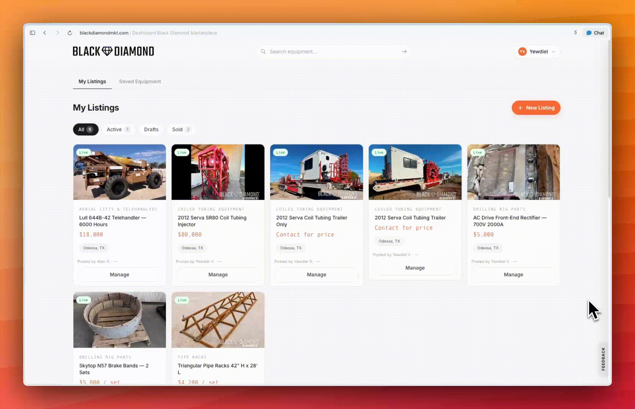The height and width of the screenshot is (409, 635).
Task: Click the $5,000 rectifier price
Action: 483,234
